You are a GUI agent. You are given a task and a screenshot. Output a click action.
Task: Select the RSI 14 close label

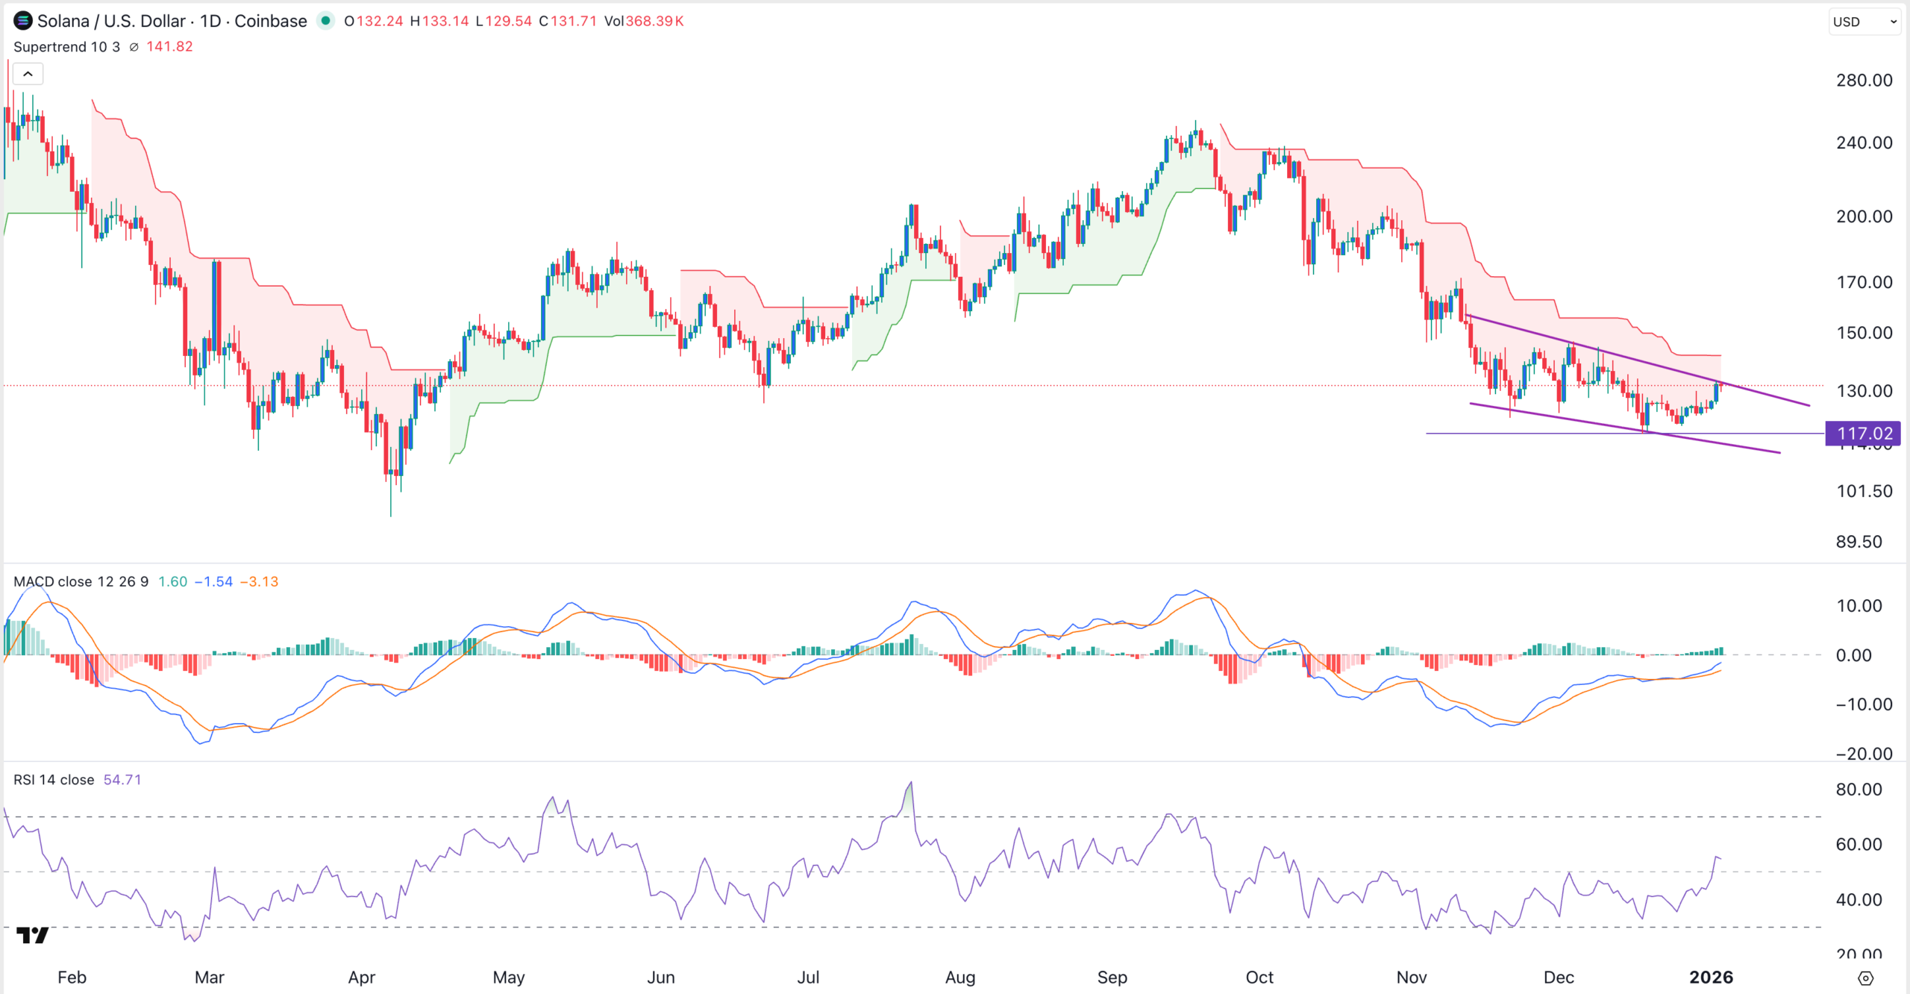[x=54, y=779]
